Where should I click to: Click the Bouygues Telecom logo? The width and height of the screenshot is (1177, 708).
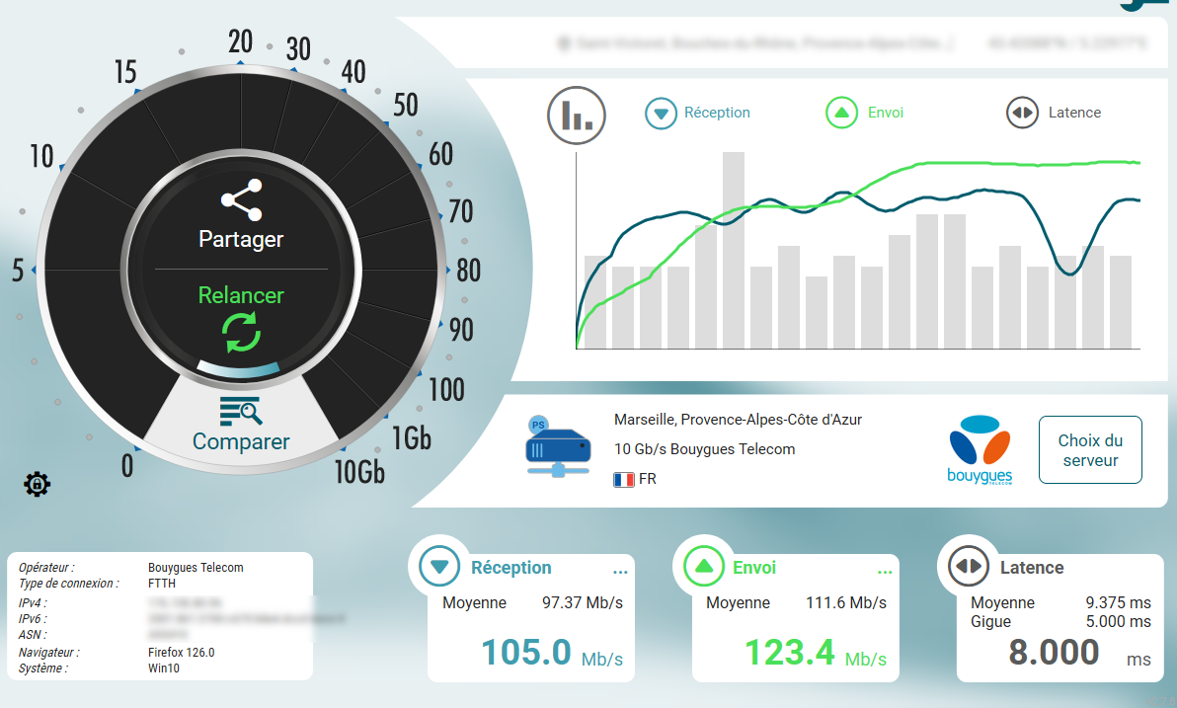click(x=980, y=449)
